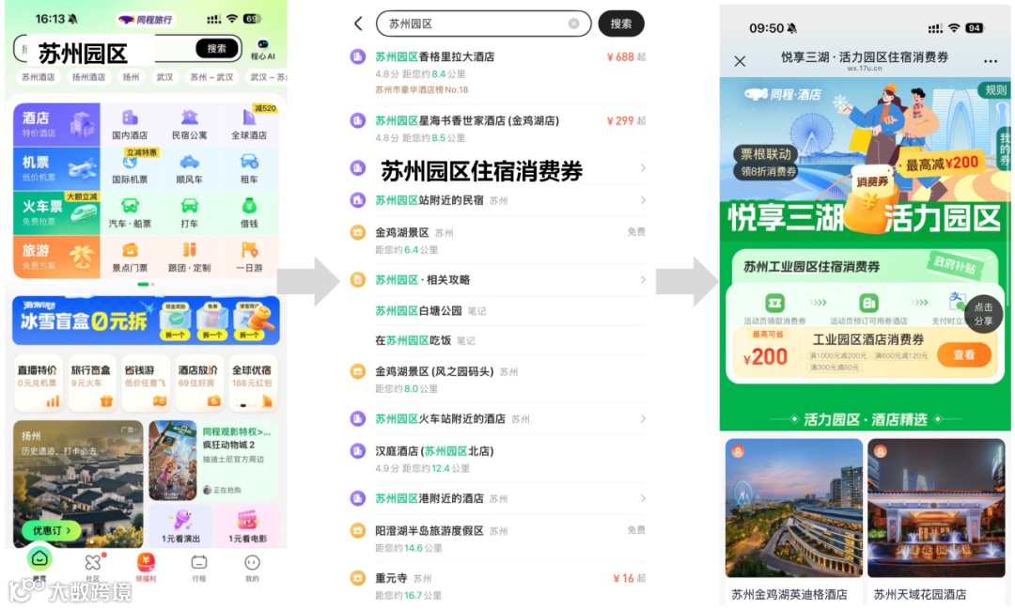
Task: Tap the 查看 coupon button
Action: 964,355
